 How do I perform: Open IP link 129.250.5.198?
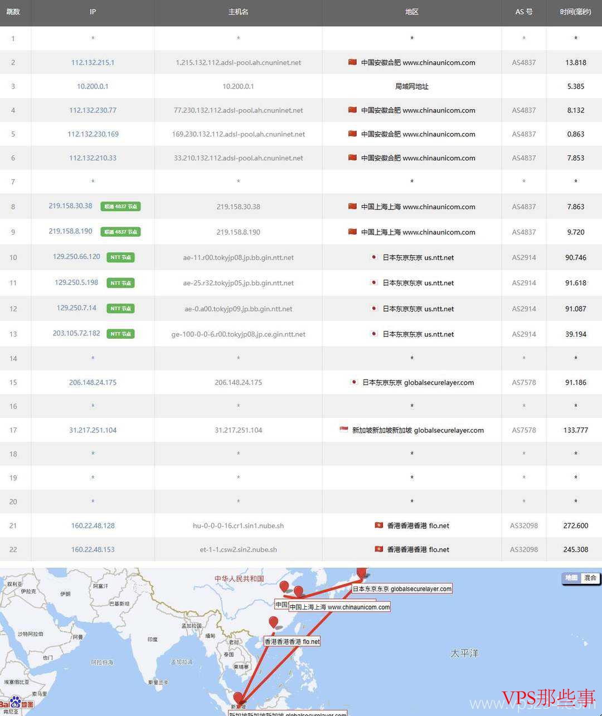tap(76, 282)
